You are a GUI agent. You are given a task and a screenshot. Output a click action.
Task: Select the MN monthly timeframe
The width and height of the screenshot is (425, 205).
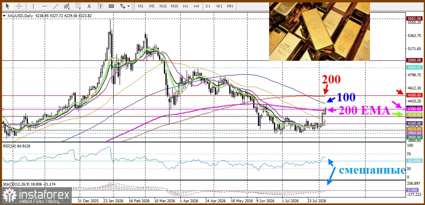230,6
